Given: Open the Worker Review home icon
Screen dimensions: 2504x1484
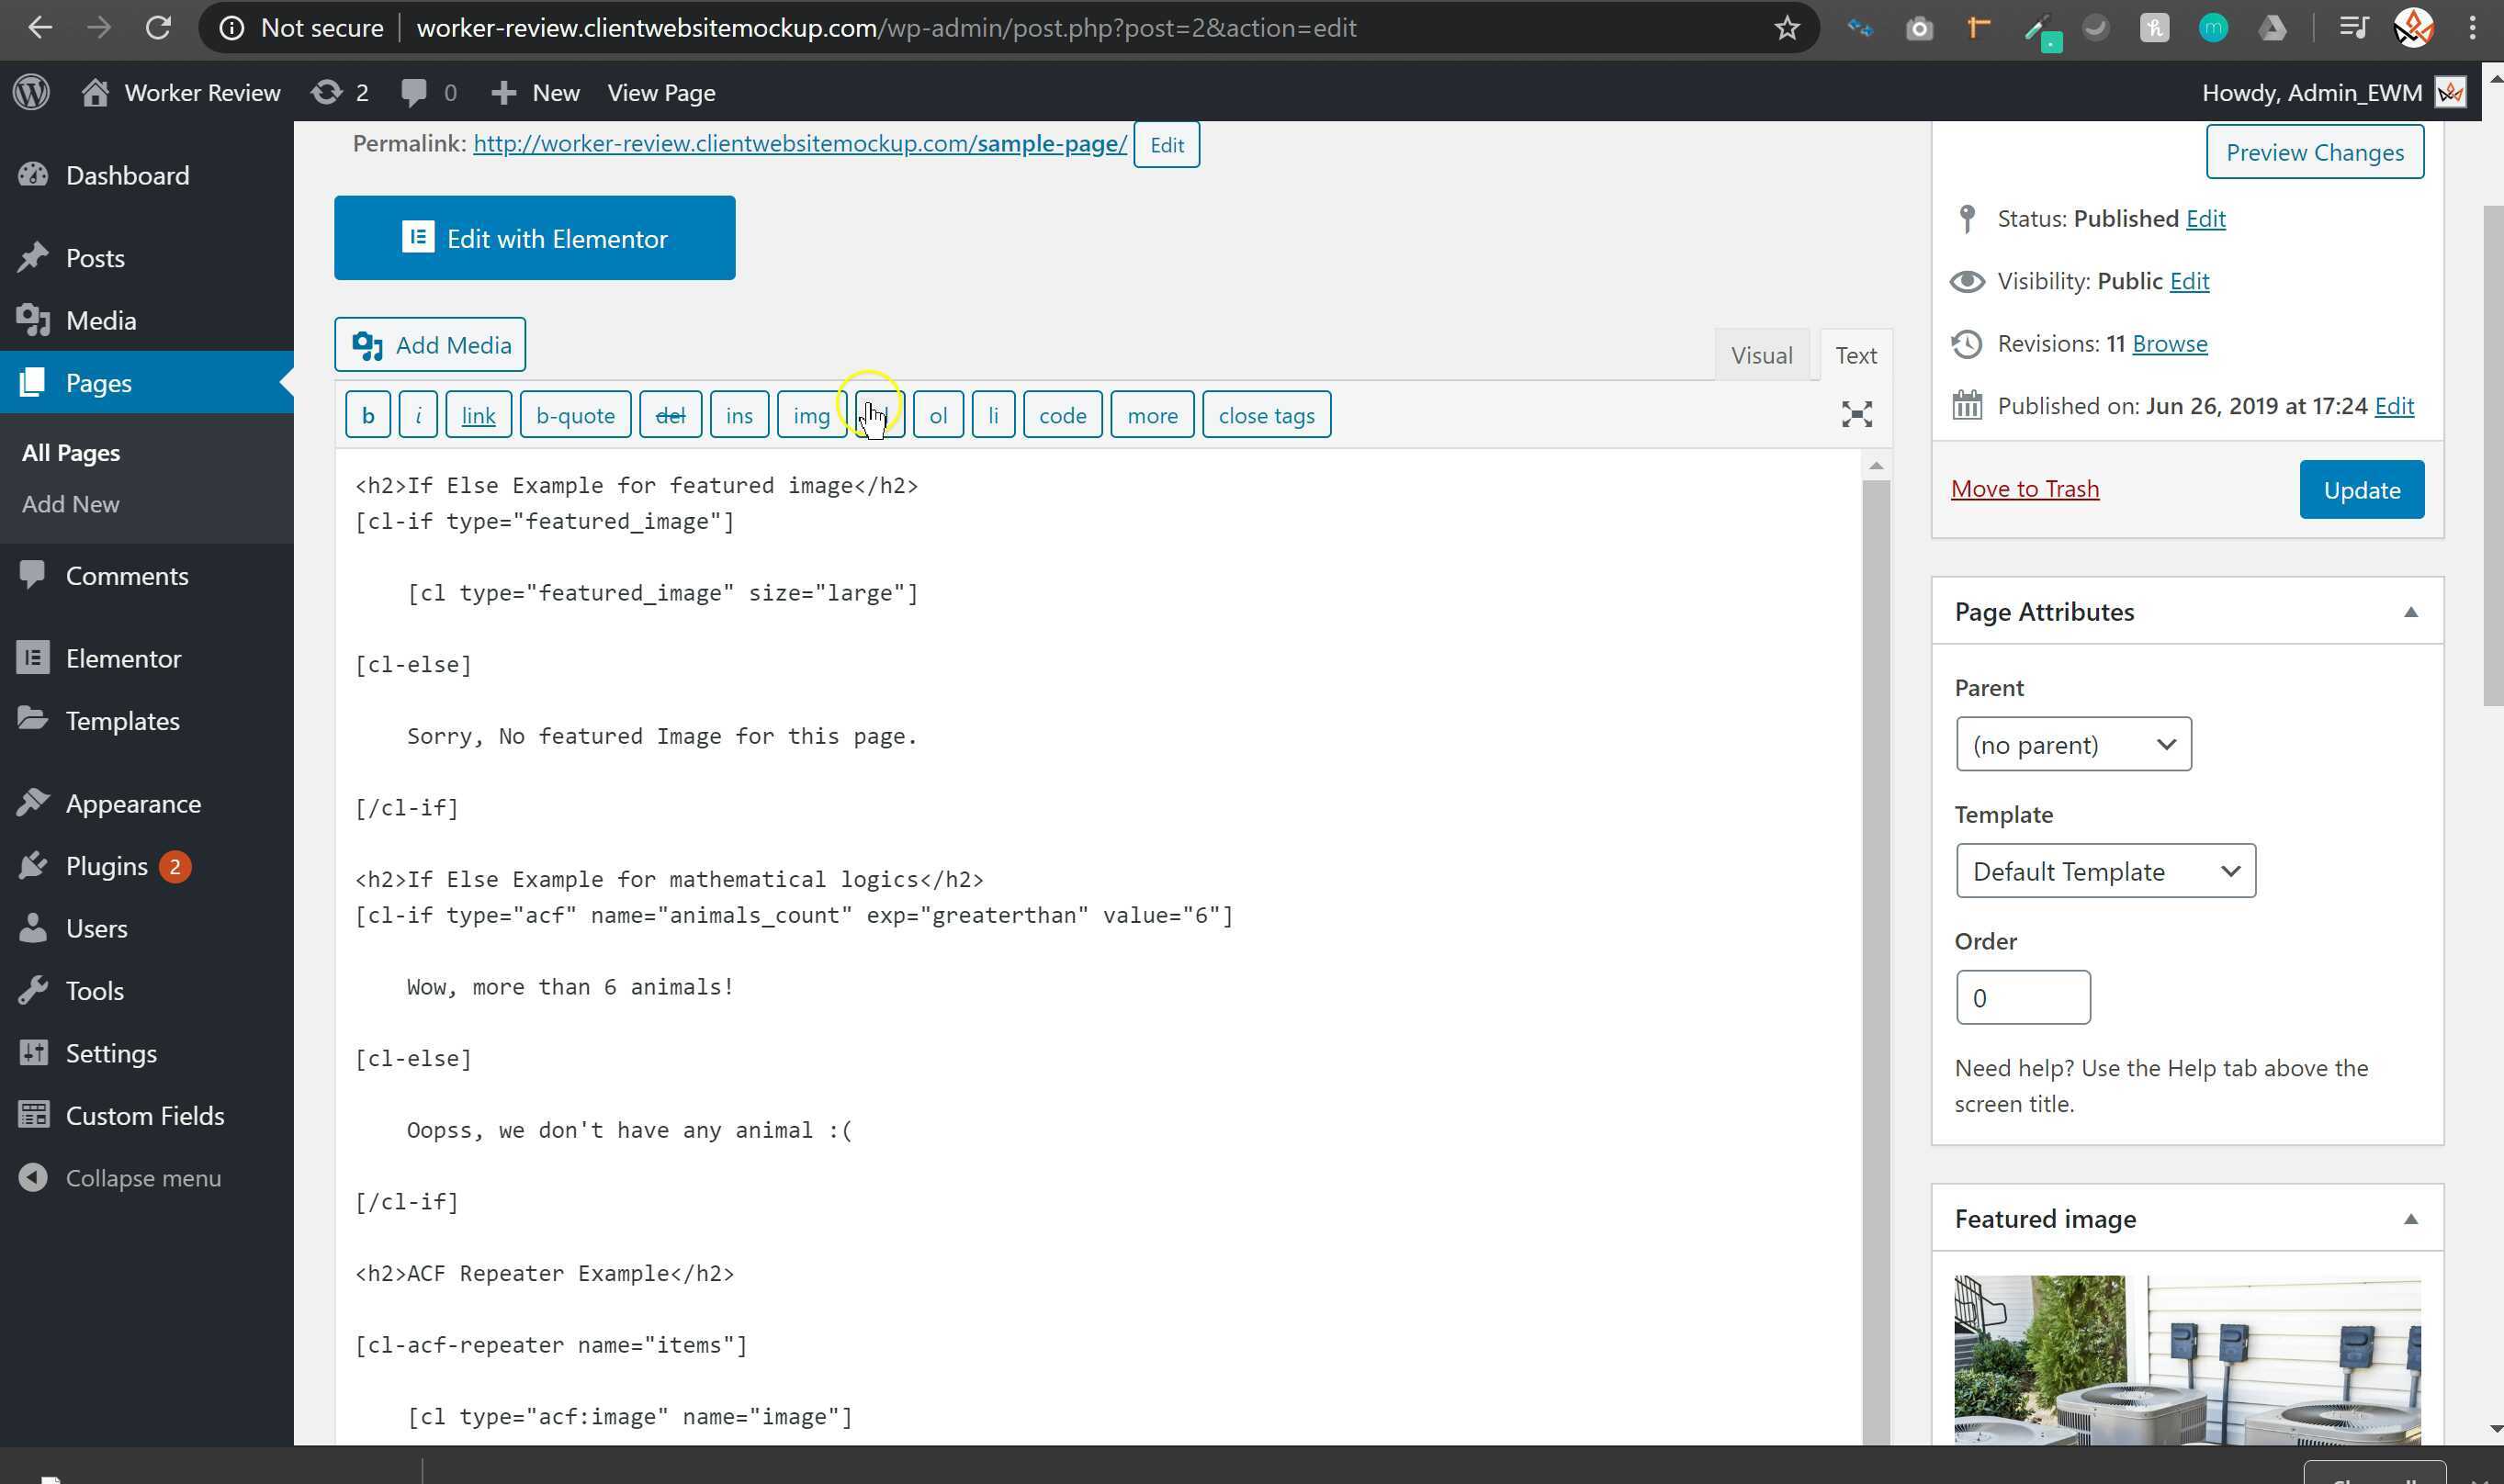Looking at the screenshot, I should 95,92.
